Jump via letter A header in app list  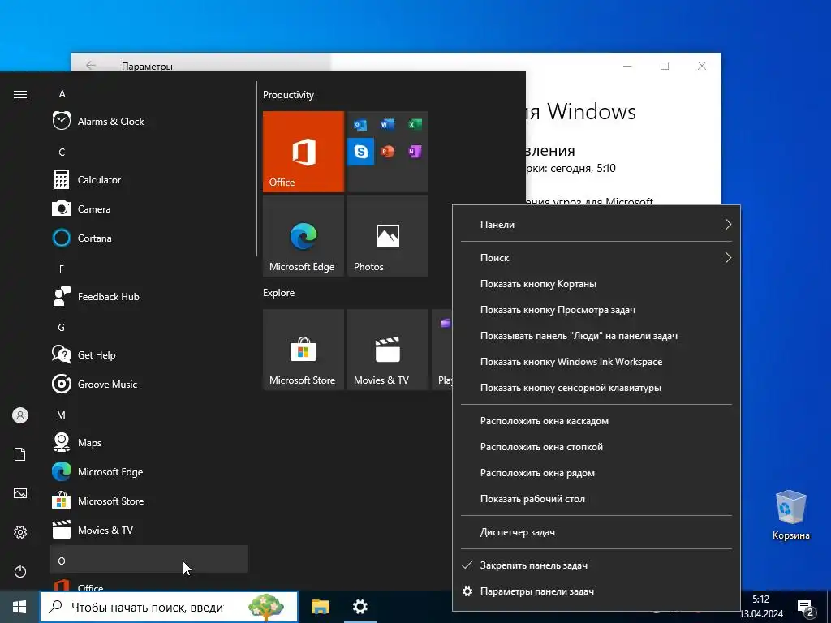coord(149,94)
